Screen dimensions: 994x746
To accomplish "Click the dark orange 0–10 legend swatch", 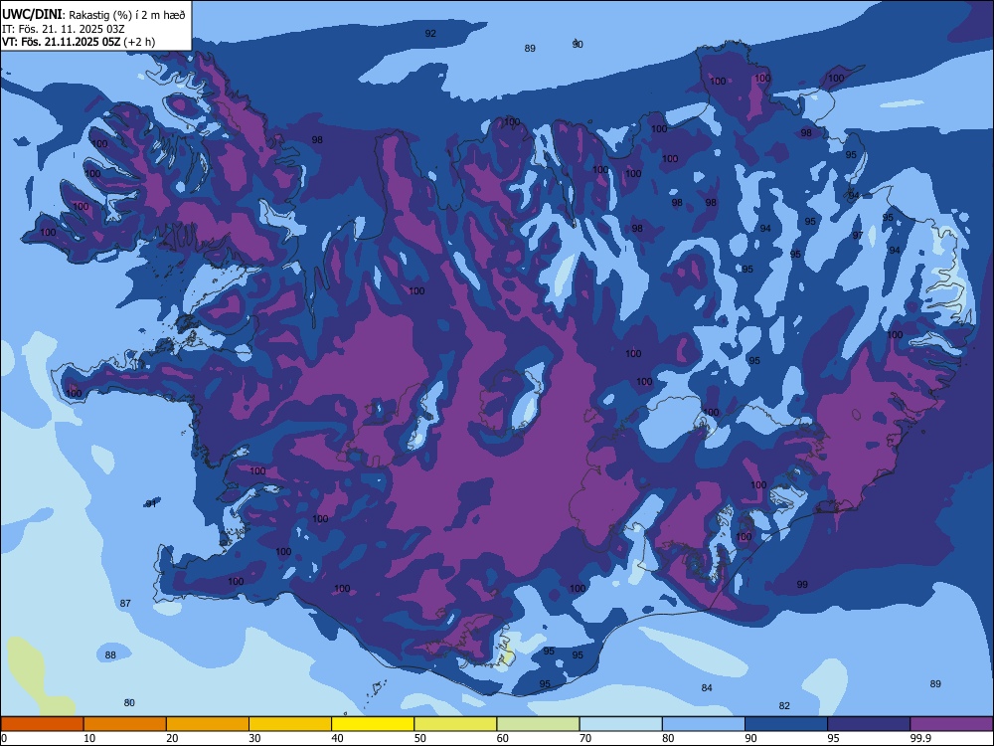I will click(x=42, y=724).
